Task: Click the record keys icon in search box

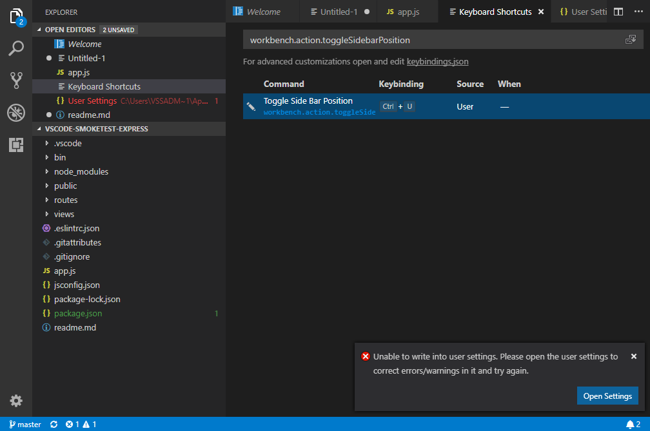Action: (x=631, y=40)
